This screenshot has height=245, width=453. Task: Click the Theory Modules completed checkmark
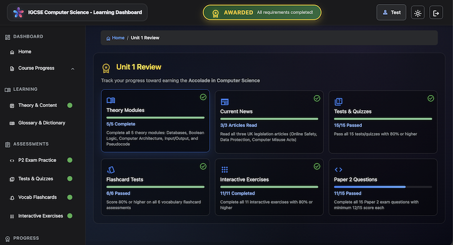[x=203, y=98]
